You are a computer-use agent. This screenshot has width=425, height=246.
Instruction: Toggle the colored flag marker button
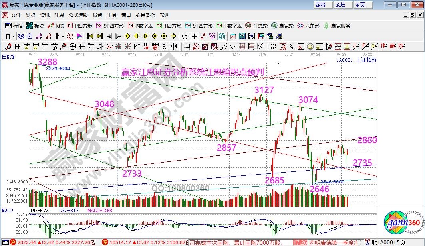[x=79, y=36]
